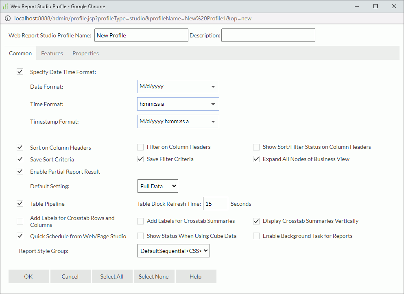
Task: Enable Show Sort/Filter Status on Column Headers
Action: click(256, 147)
